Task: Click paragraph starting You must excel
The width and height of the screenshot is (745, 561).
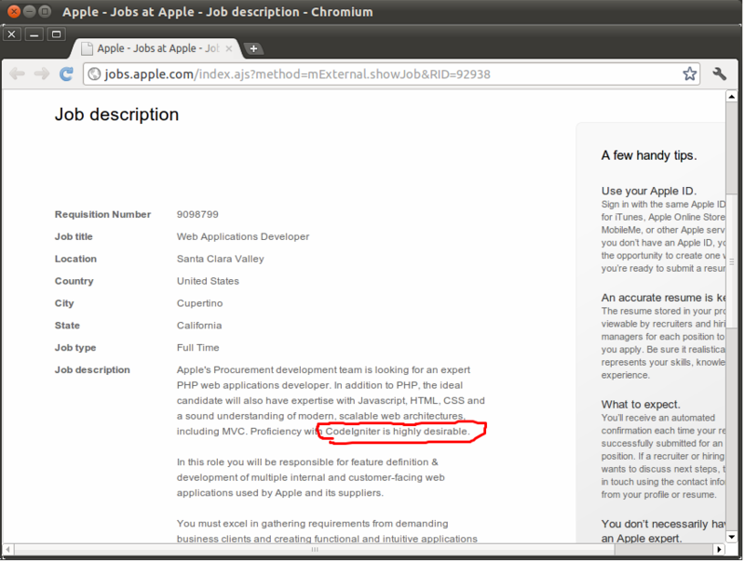Action: click(327, 531)
